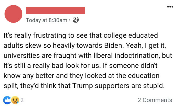This screenshot has height=108, width=176.
Task: Click the reaction count "2" beside emojis
Action: (x=22, y=100)
